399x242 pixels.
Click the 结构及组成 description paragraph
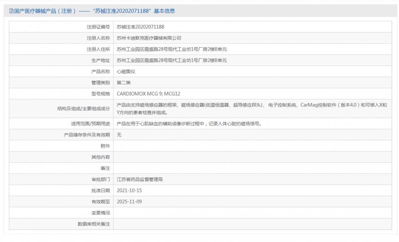[252, 108]
